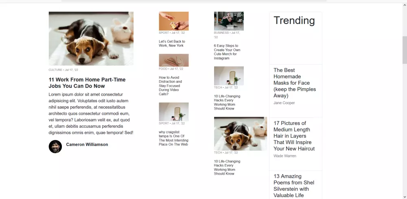407x199 pixels.
Task: Click the CULTURE category label under featured image
Action: (55, 70)
